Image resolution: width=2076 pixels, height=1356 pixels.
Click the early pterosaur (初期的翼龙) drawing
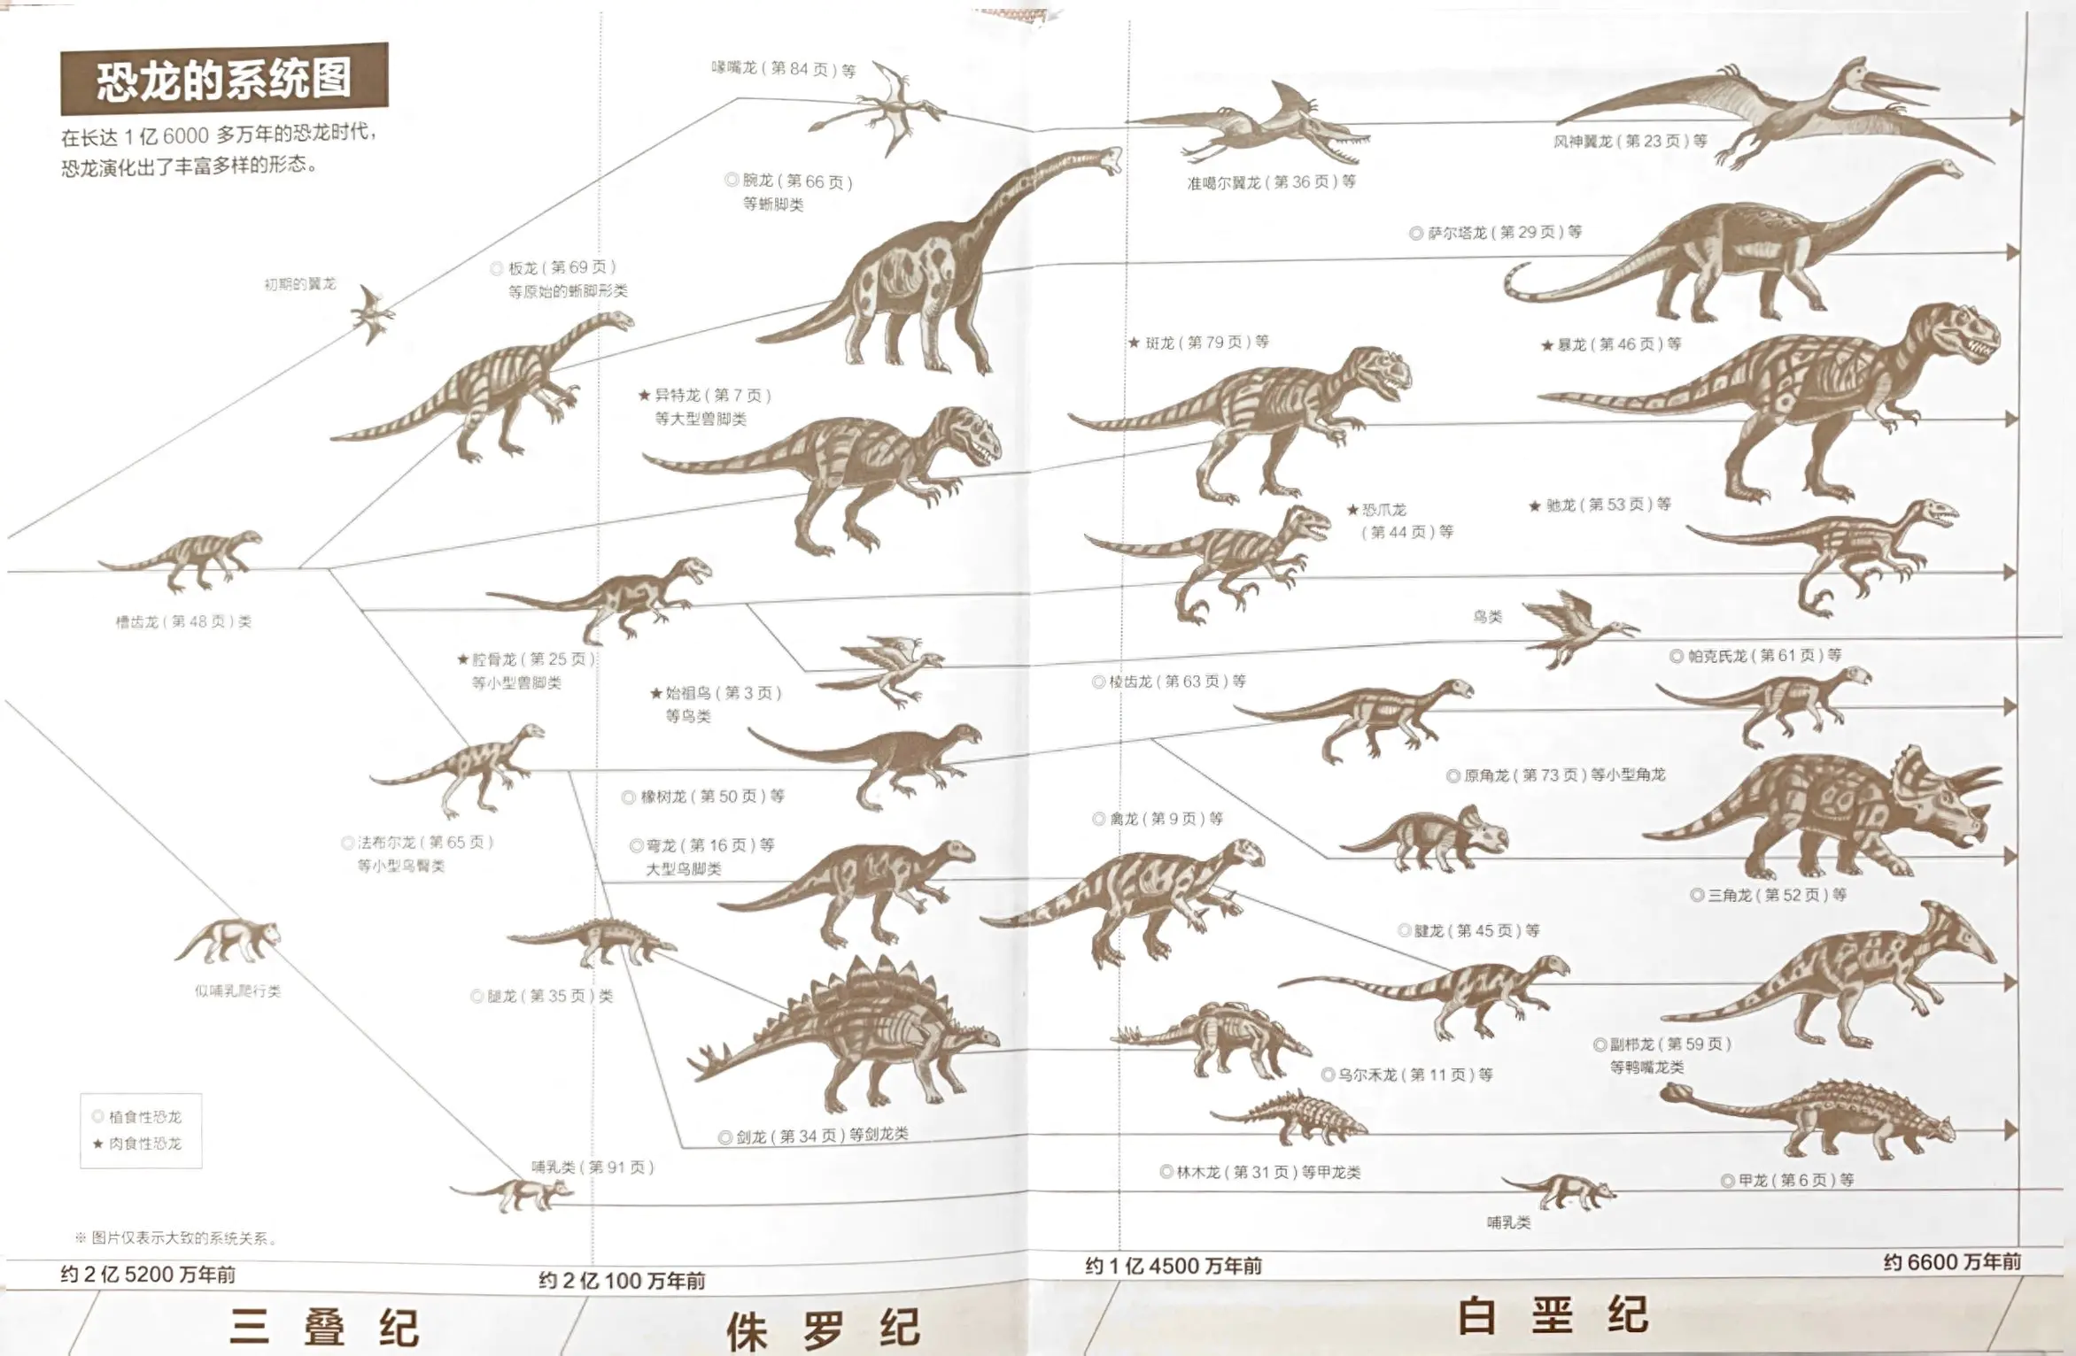point(372,314)
